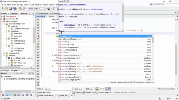Toggle Show Static Members in Navigator

tap(11, 95)
